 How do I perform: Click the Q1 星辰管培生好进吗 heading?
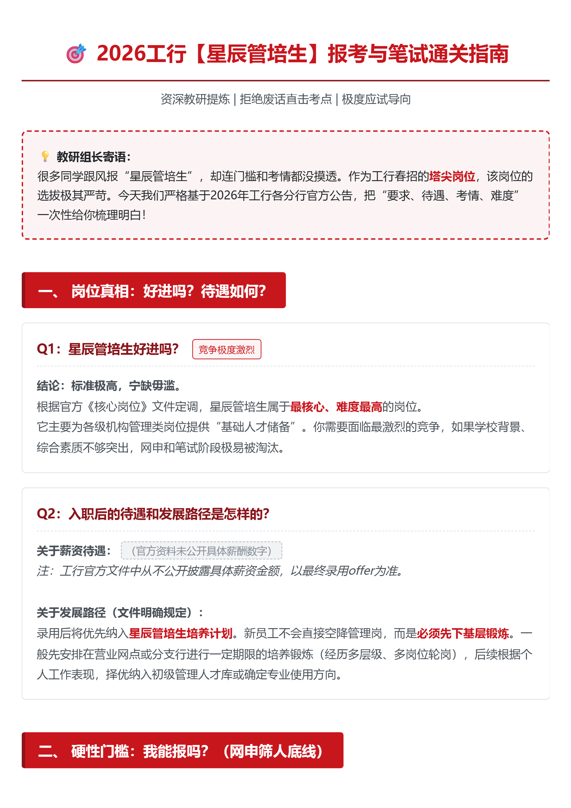[x=108, y=349]
